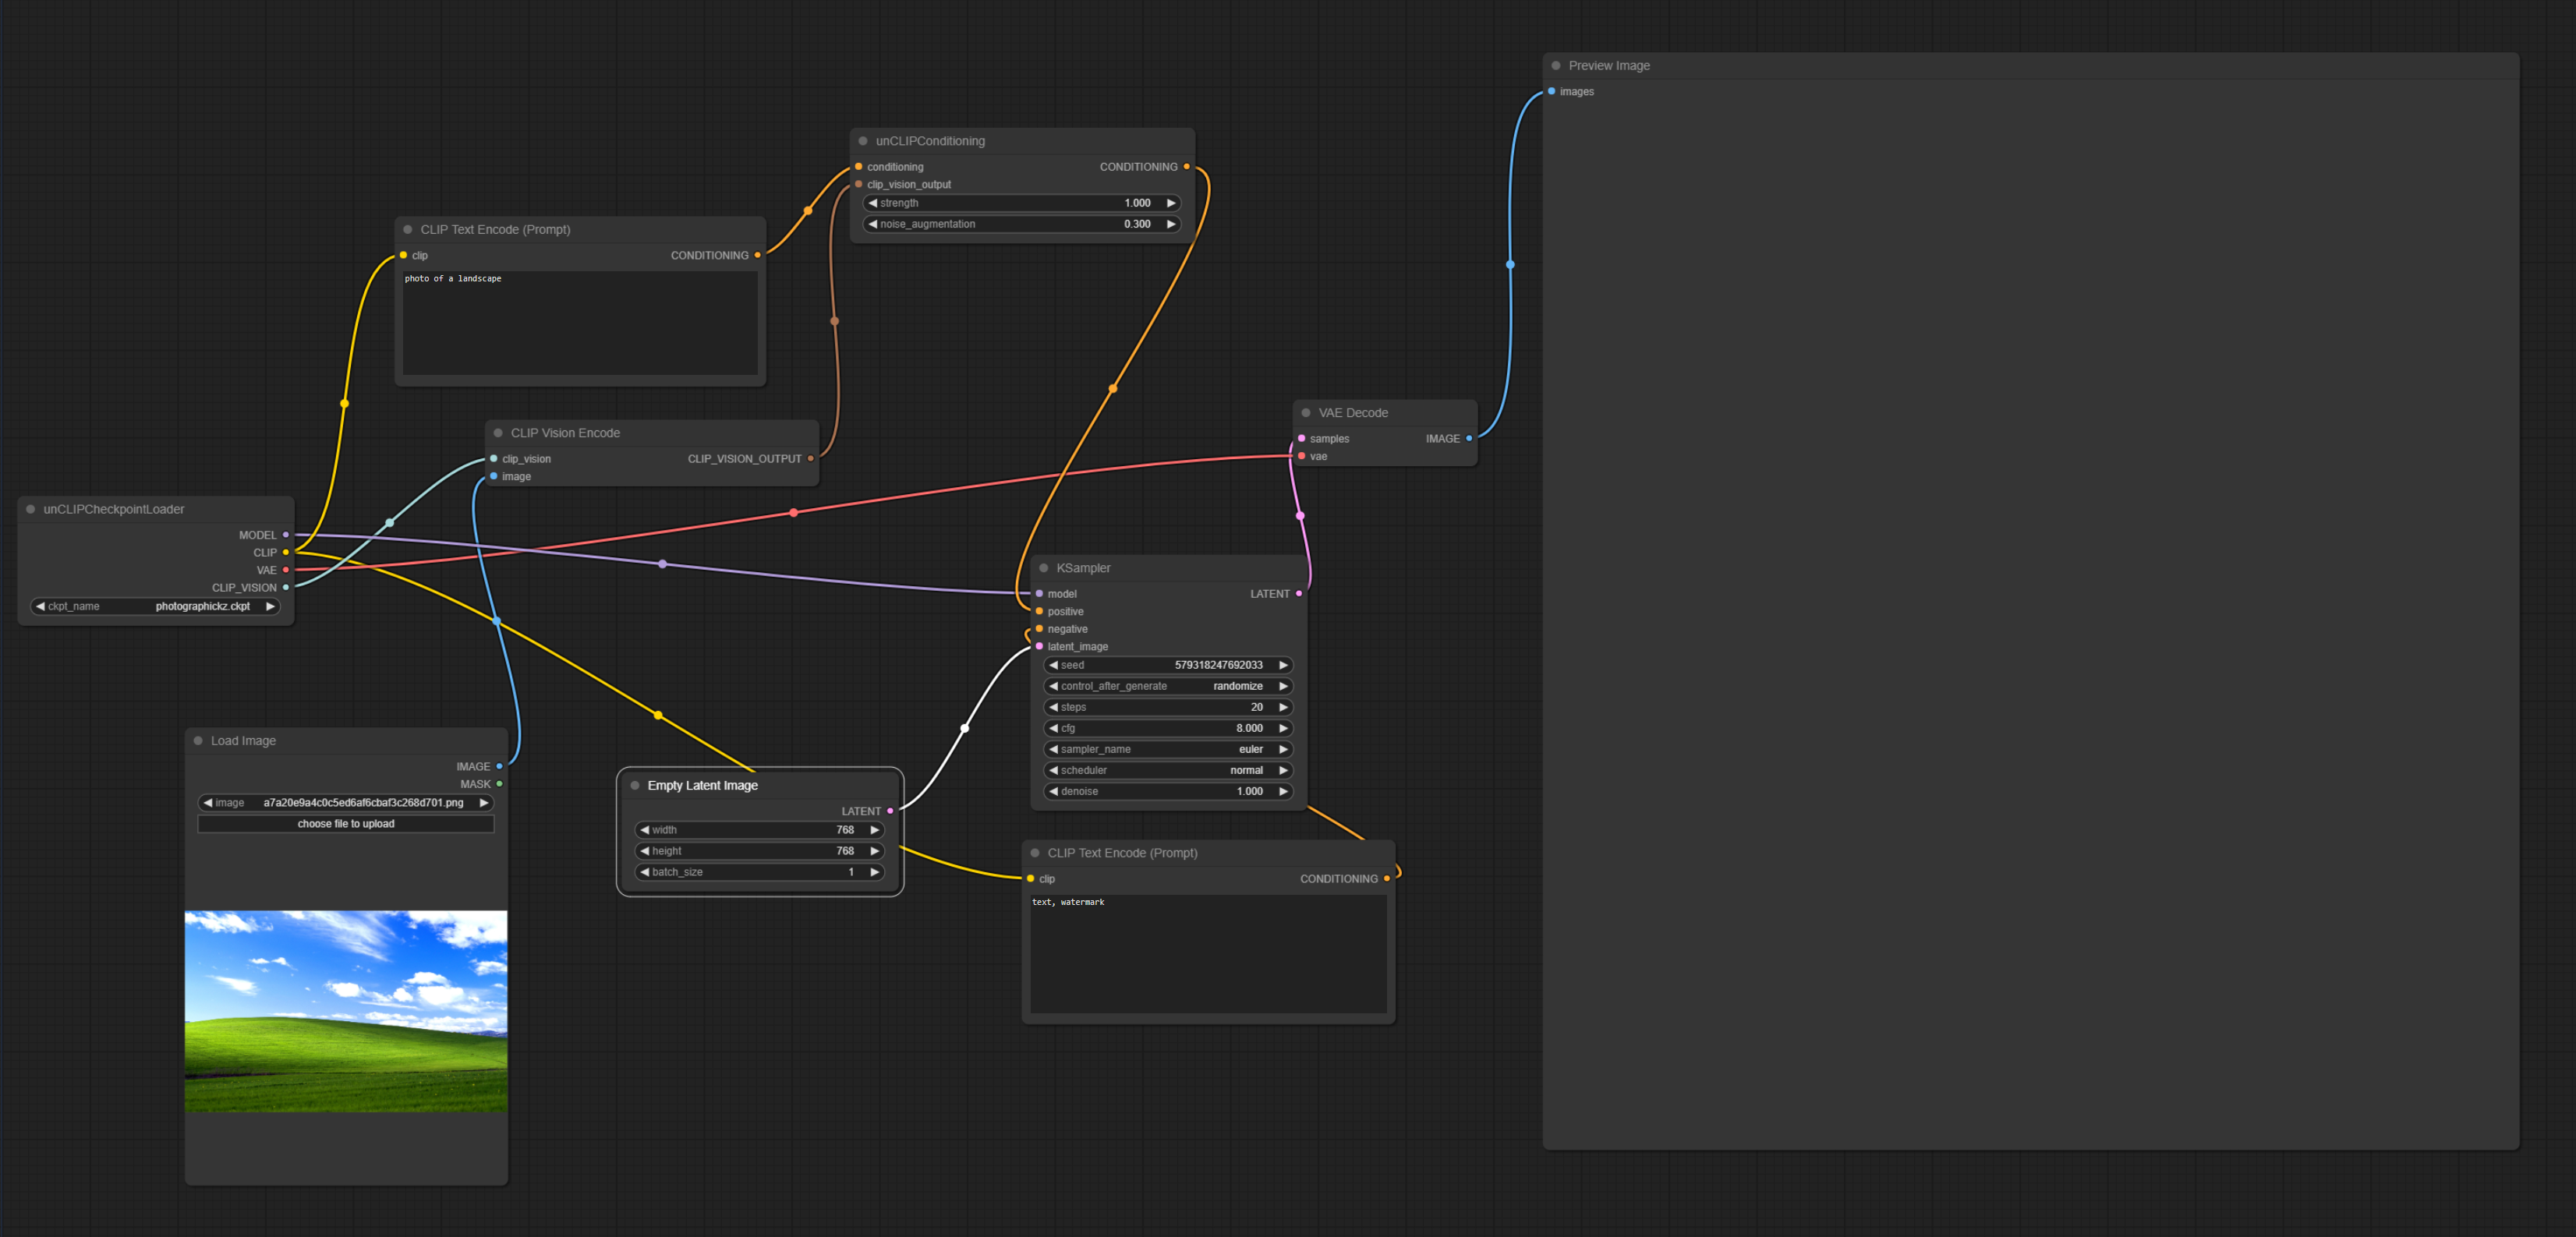Click the landscape image thumbnail in Load Image

[x=346, y=1011]
